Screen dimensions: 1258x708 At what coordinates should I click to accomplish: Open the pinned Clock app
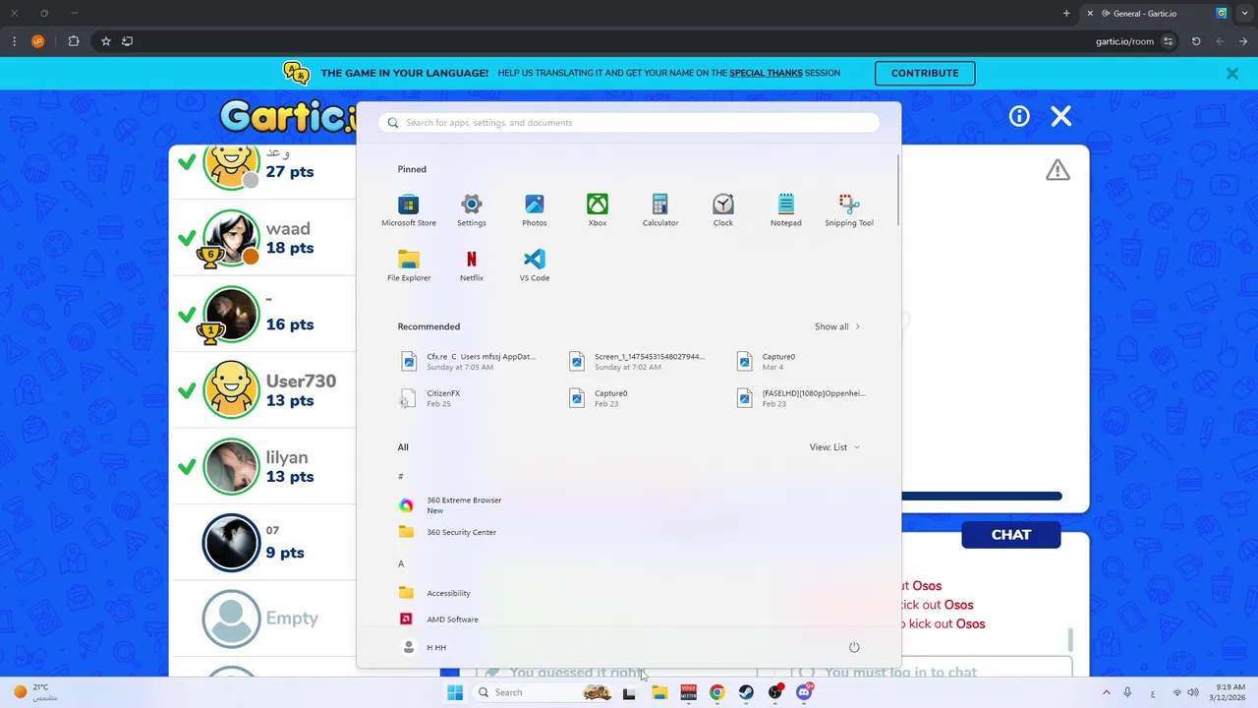tap(723, 210)
